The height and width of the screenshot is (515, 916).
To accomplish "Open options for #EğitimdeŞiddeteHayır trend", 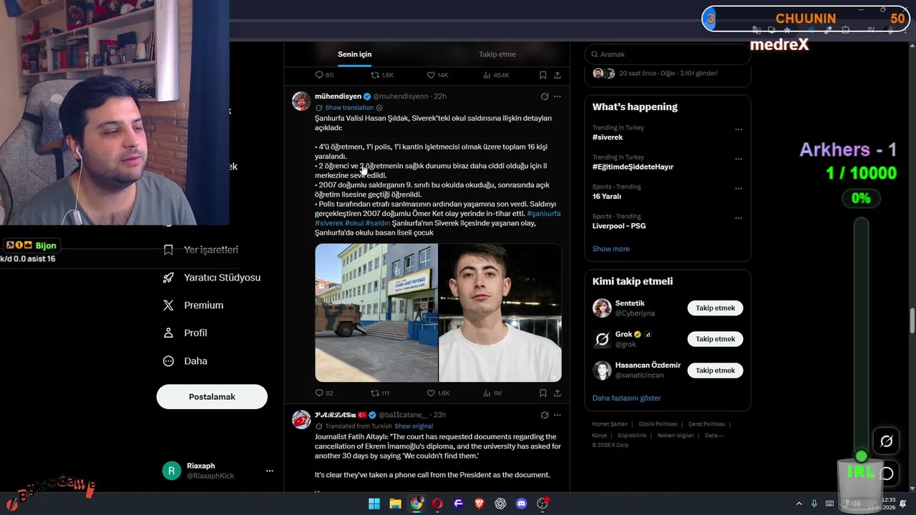I will (x=739, y=159).
